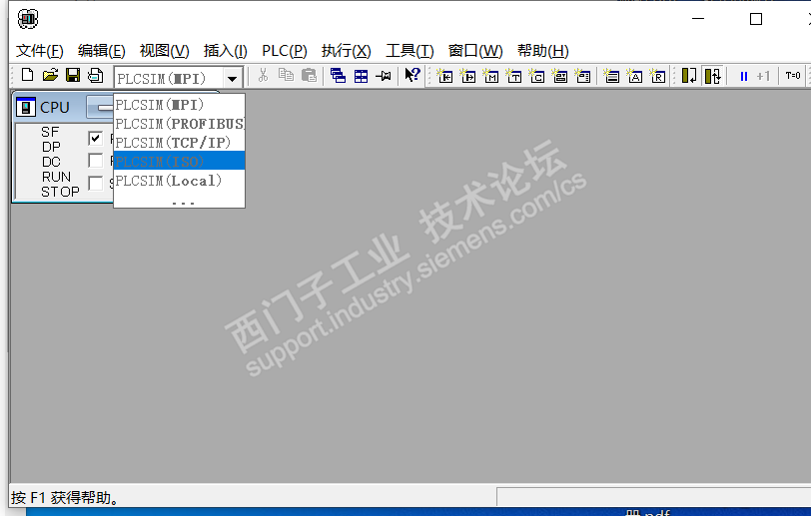Insert a generic variable view object
This screenshot has width=811, height=516.
coord(559,76)
